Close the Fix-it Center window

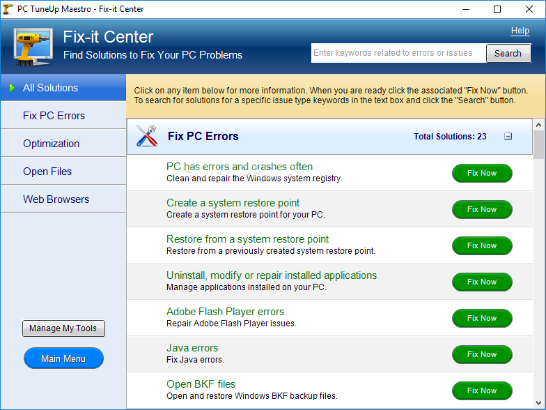(529, 9)
